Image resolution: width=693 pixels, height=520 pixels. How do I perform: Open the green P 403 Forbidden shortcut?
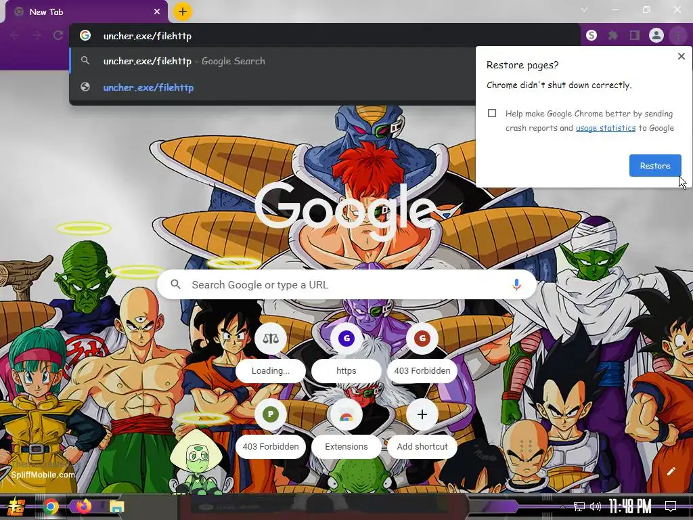pyautogui.click(x=271, y=428)
